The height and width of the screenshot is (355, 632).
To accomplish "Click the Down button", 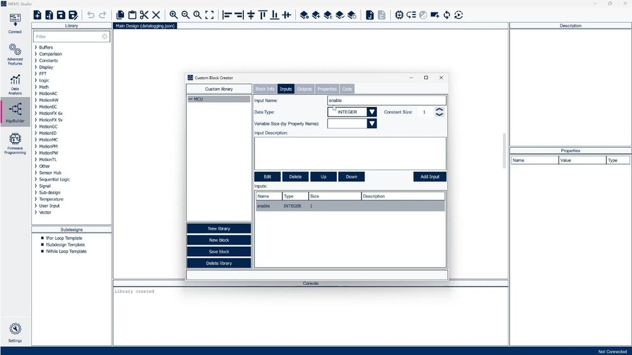I will click(351, 177).
